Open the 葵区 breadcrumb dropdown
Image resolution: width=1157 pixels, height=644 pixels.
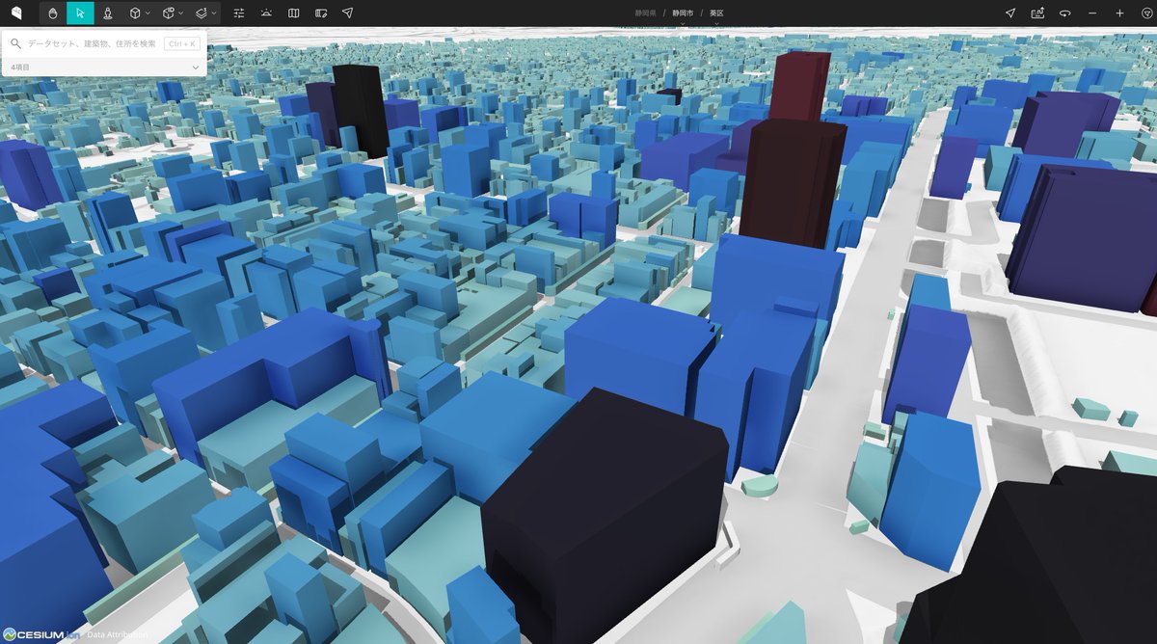point(716,13)
